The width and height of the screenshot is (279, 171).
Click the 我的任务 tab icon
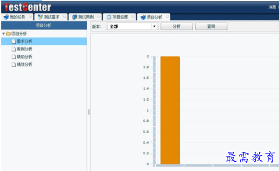point(6,17)
